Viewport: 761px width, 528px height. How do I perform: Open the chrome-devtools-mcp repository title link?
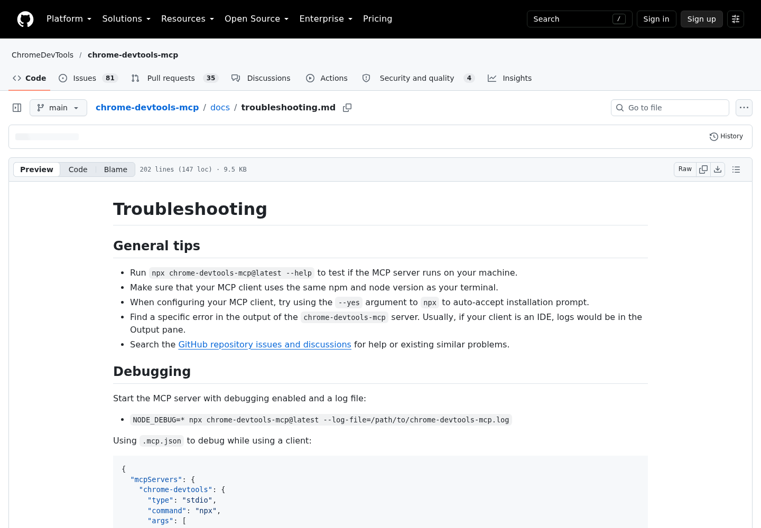coord(133,55)
